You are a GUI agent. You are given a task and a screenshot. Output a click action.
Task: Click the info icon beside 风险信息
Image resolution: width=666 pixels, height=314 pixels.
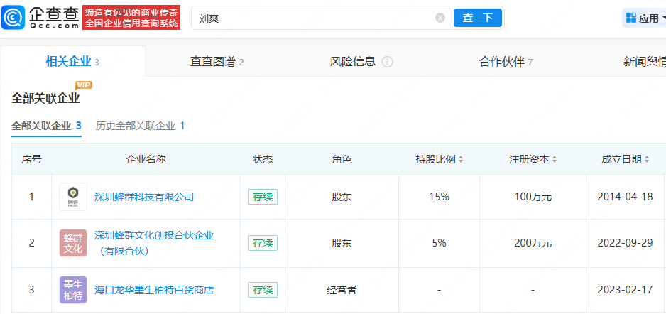click(x=387, y=62)
